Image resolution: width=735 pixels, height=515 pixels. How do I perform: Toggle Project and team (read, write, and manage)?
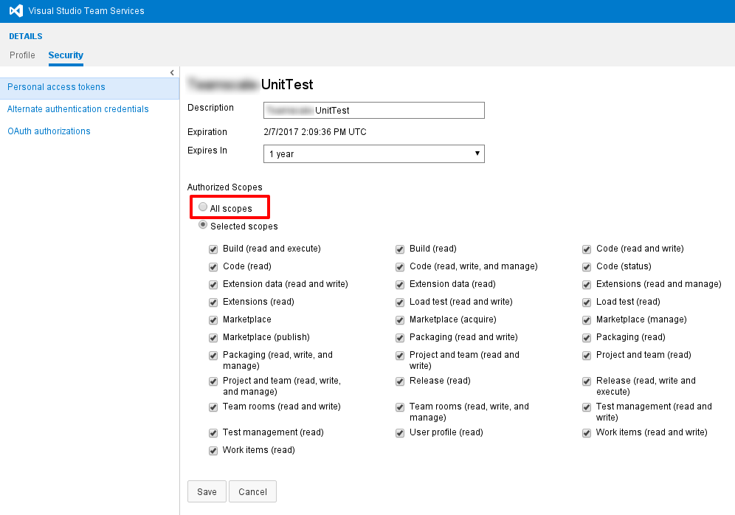pos(213,381)
